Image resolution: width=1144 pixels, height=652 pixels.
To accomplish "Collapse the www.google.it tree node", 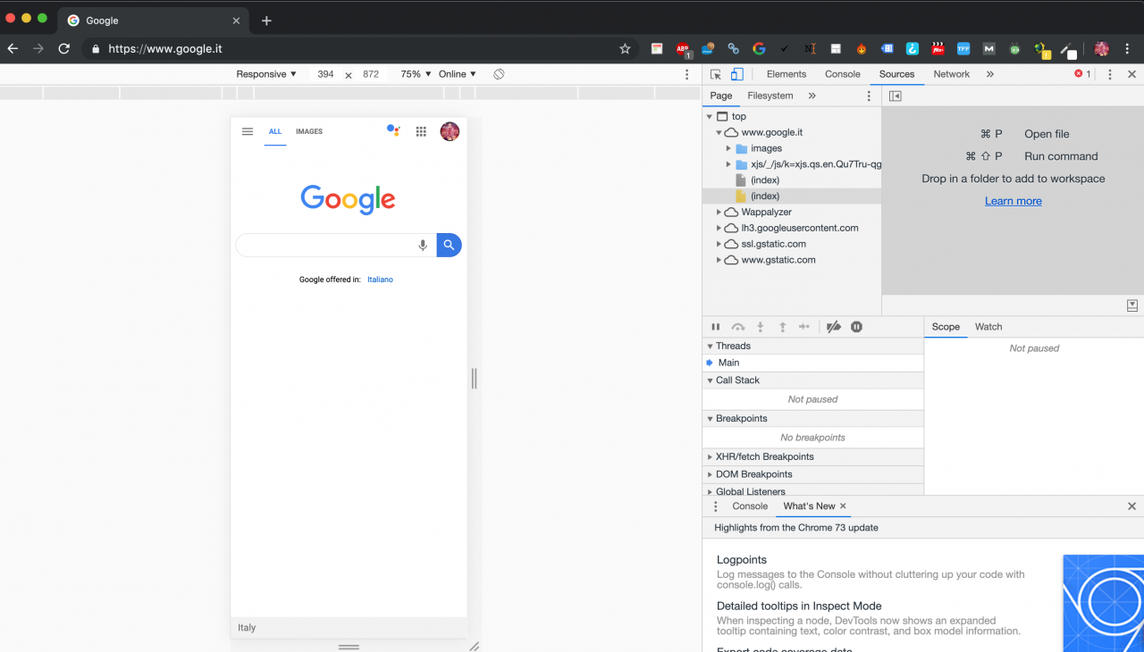I will pyautogui.click(x=719, y=132).
